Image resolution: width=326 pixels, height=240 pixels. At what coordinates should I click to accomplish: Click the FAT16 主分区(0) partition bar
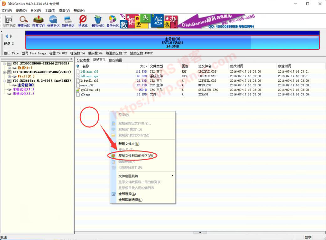172,43
